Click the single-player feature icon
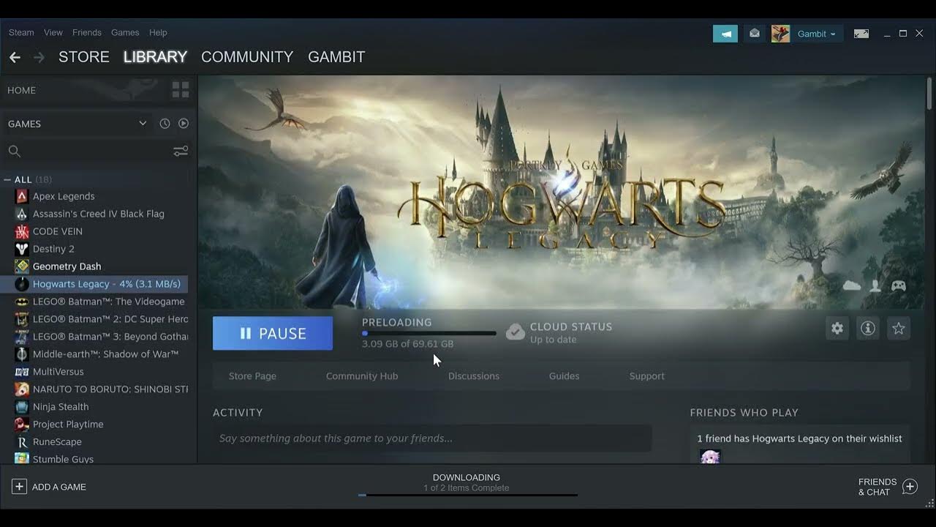 (x=875, y=285)
